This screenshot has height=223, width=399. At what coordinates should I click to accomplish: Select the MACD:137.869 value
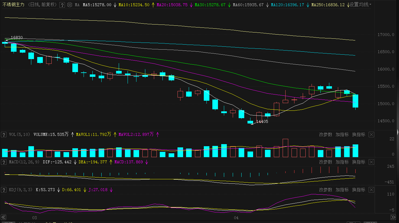click(x=128, y=162)
